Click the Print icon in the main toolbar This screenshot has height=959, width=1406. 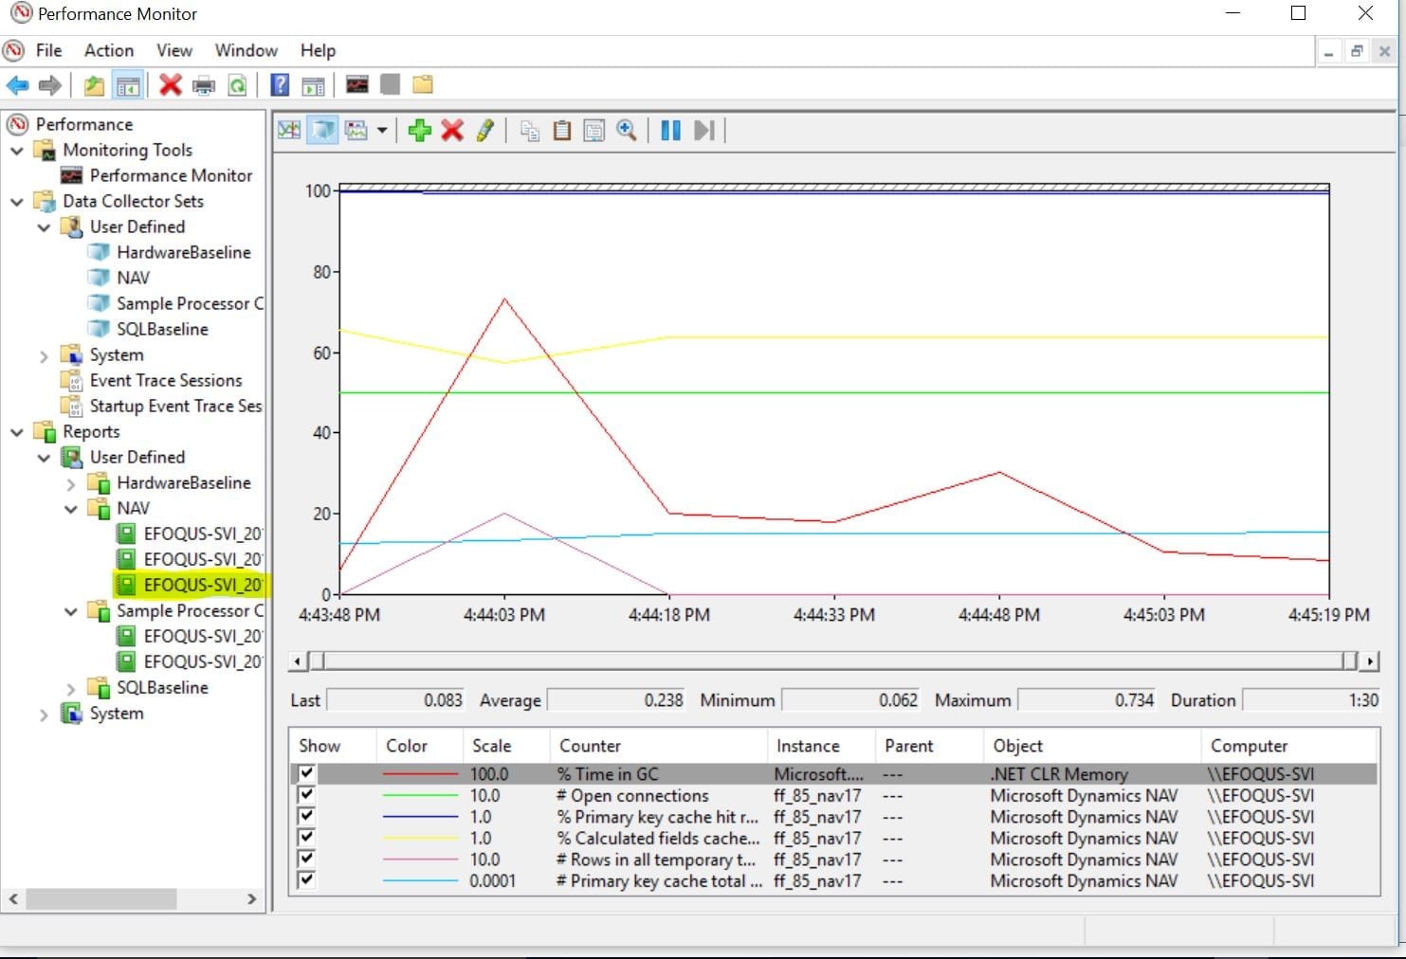click(204, 85)
